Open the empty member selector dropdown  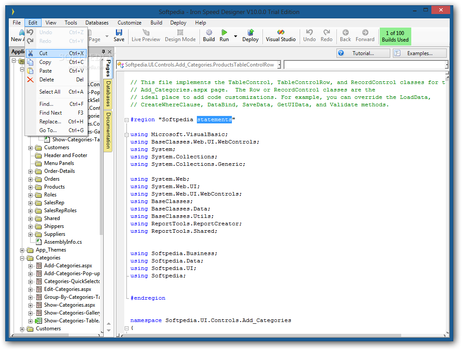pyautogui.click(x=447, y=65)
